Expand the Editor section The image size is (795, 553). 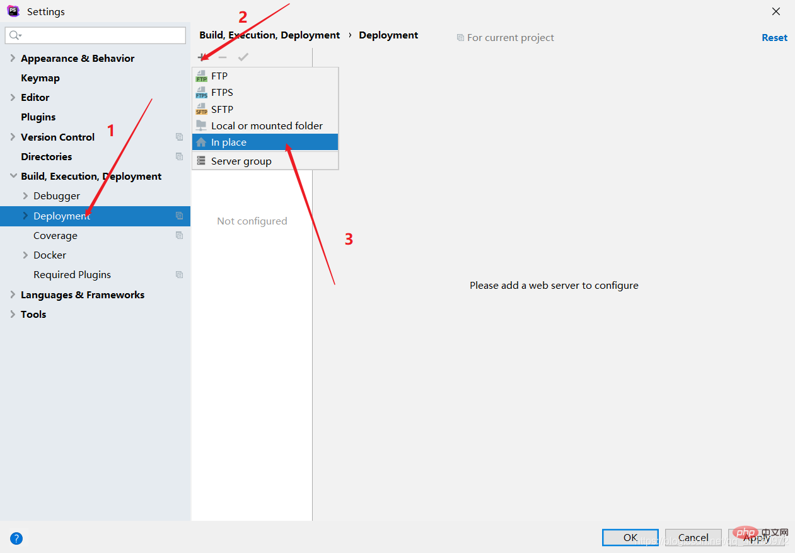pyautogui.click(x=13, y=97)
